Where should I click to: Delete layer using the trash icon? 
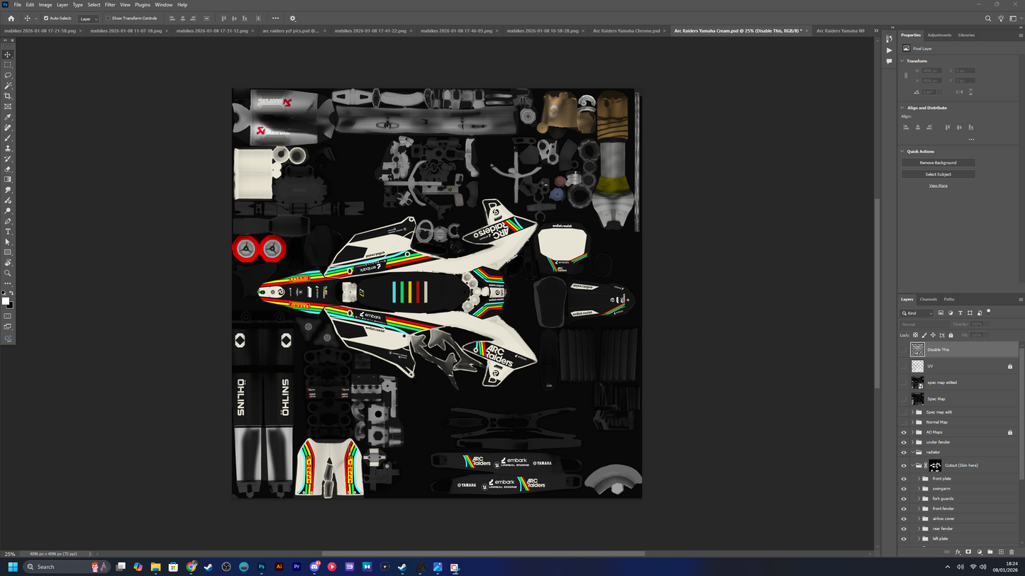[x=1012, y=552]
